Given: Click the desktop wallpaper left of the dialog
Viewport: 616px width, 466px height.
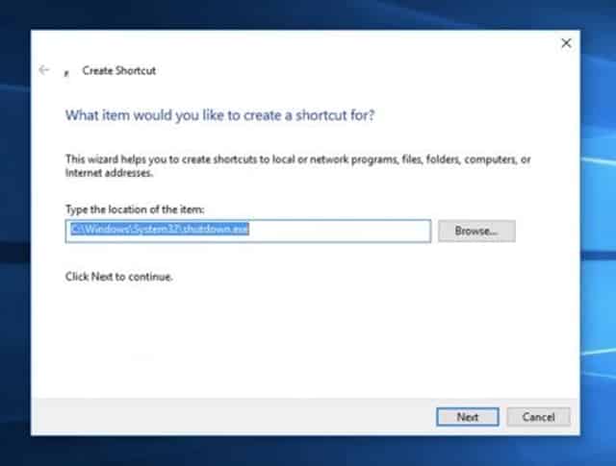Looking at the screenshot, I should pyautogui.click(x=14, y=240).
